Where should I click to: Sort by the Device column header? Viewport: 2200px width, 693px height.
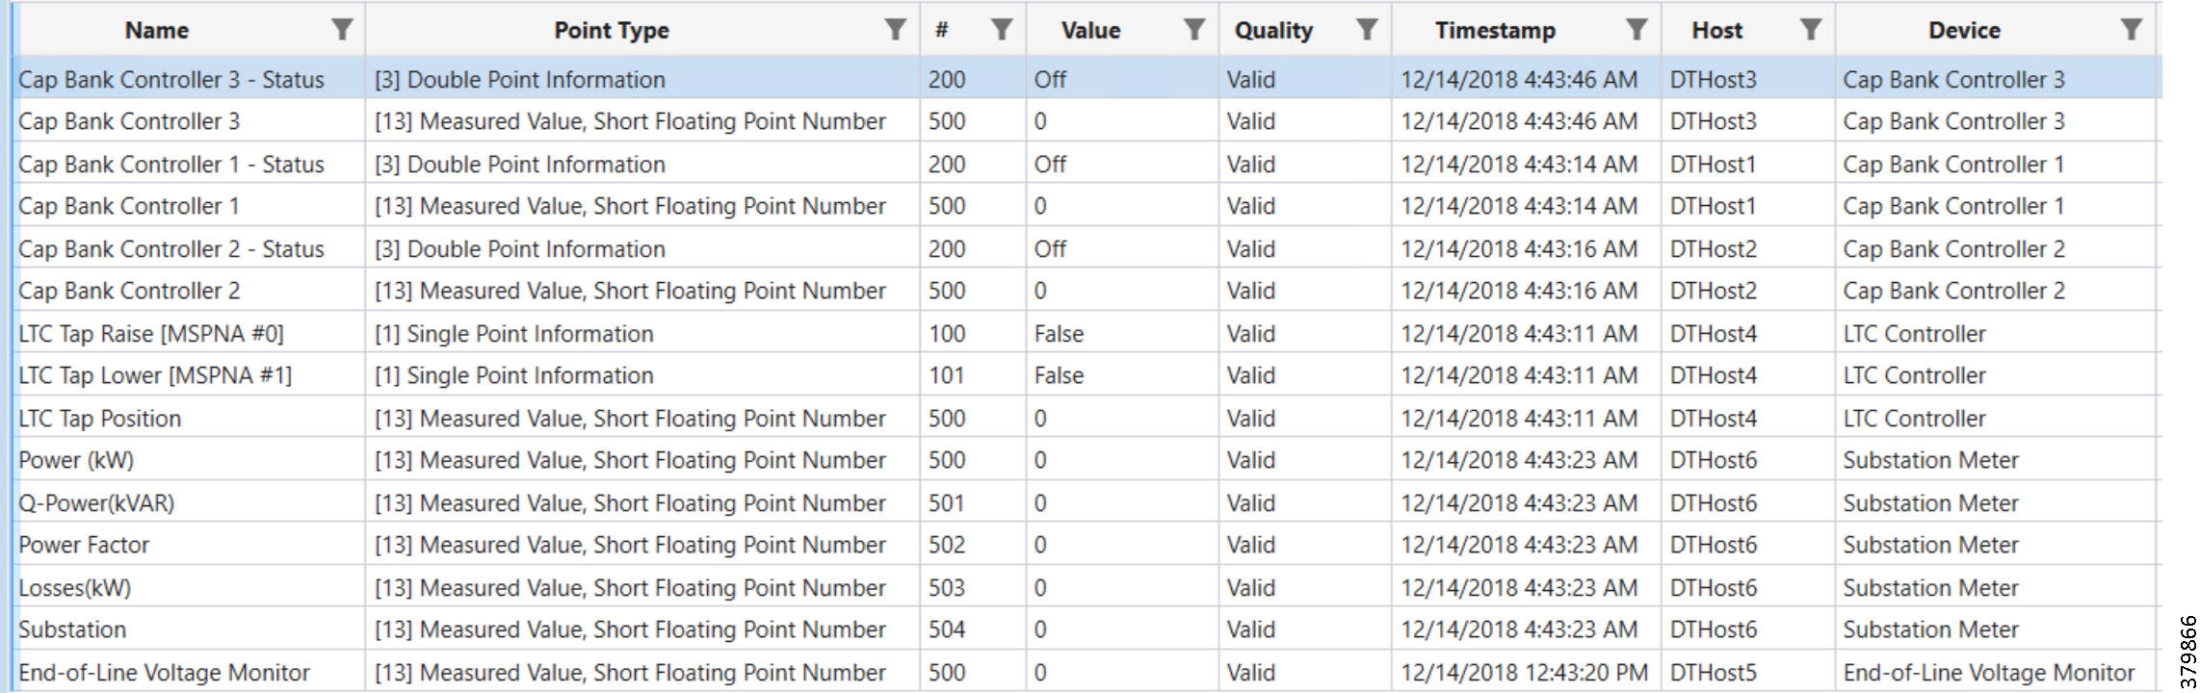click(1964, 31)
